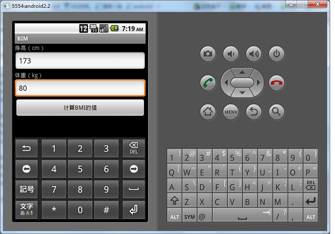
Task: Click the emulator power button
Action: 277,54
